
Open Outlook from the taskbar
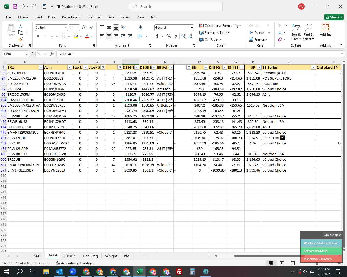click(60, 272)
